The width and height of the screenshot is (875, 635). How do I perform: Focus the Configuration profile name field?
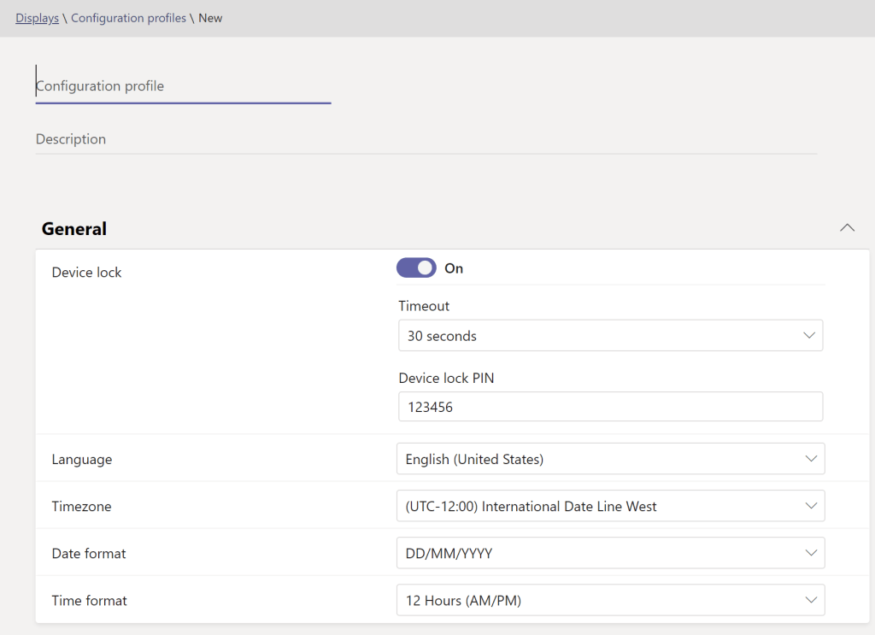(183, 86)
